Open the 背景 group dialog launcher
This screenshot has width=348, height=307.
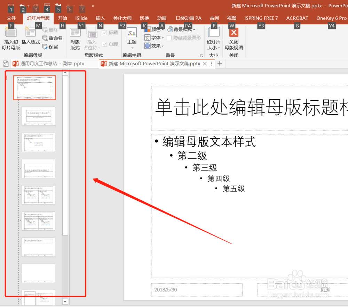pos(201,55)
